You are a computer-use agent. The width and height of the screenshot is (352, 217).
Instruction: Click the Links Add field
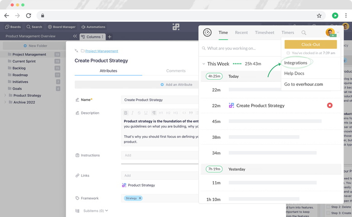pos(160,175)
